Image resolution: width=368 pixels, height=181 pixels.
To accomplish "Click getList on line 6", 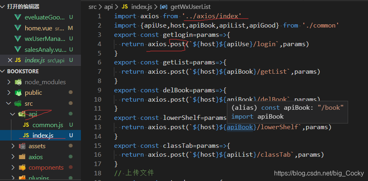I will (x=176, y=62).
